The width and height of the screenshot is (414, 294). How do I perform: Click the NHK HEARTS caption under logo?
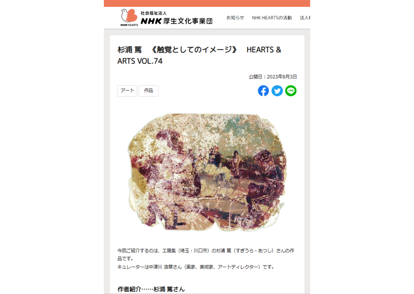(129, 25)
